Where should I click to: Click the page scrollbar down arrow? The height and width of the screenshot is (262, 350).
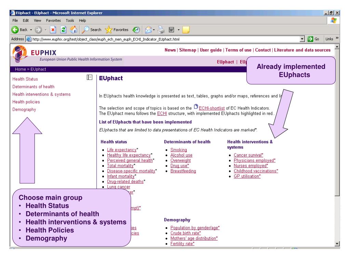point(337,244)
